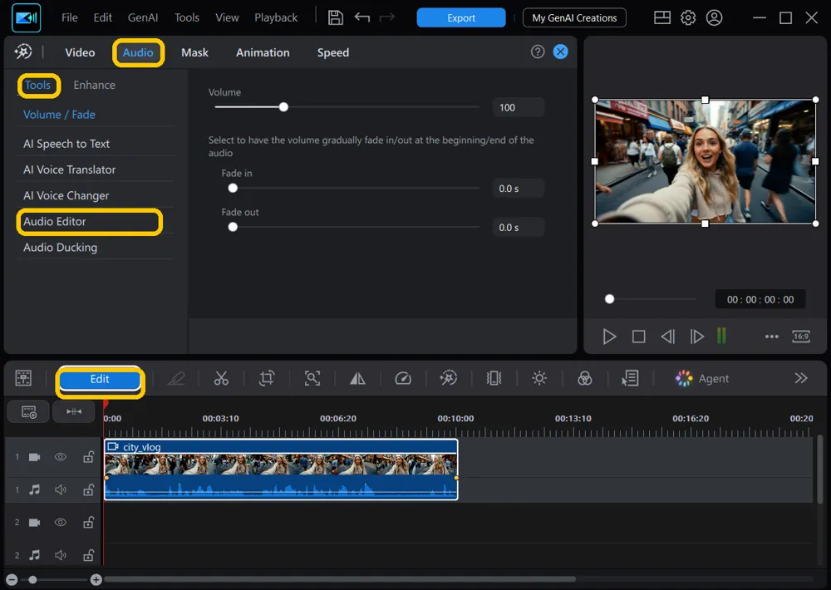This screenshot has width=831, height=590.
Task: Click the Volume slider handle
Action: pos(283,107)
